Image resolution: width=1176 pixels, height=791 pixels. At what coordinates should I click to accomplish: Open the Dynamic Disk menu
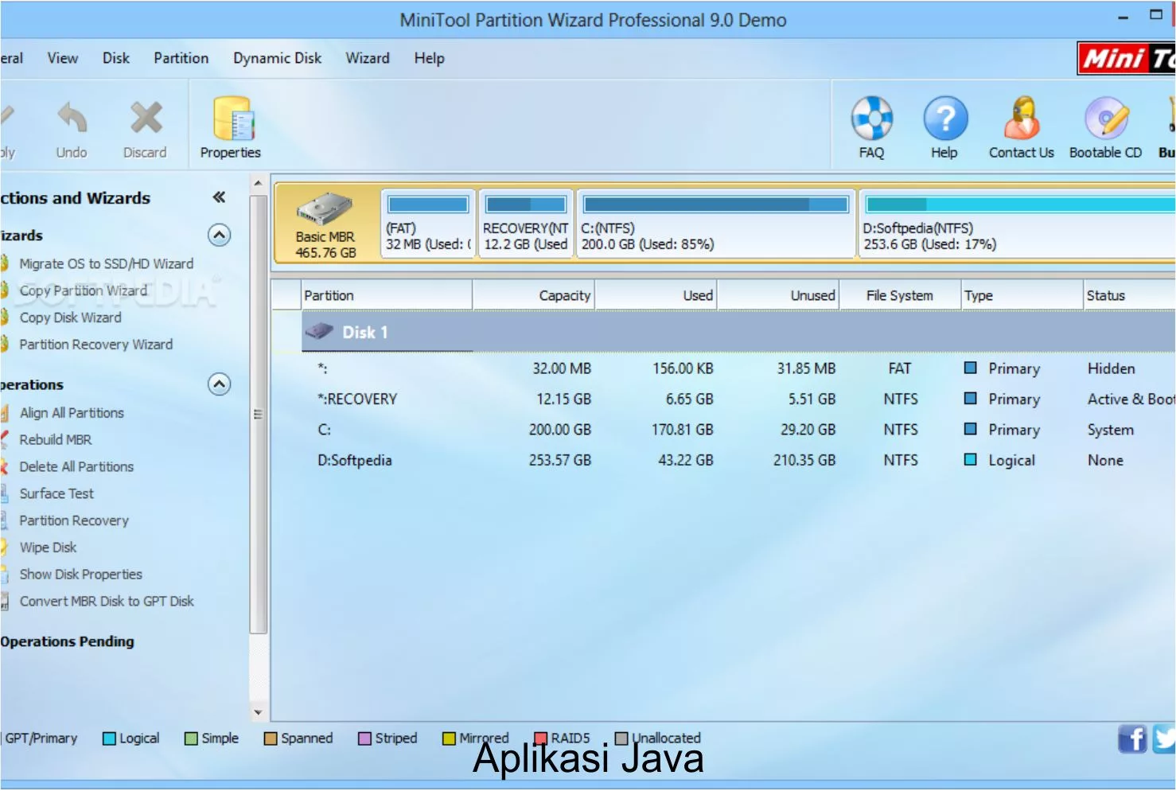pyautogui.click(x=277, y=58)
